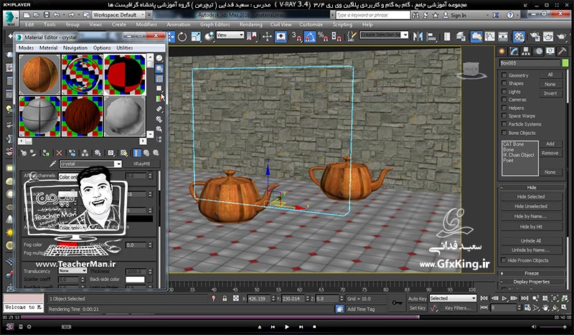Open the Modifiers menu
The height and width of the screenshot is (335, 574).
tap(146, 24)
